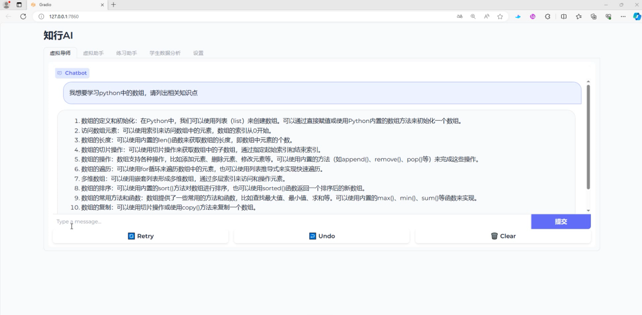Open a new browser tab
The width and height of the screenshot is (642, 315).
(114, 5)
